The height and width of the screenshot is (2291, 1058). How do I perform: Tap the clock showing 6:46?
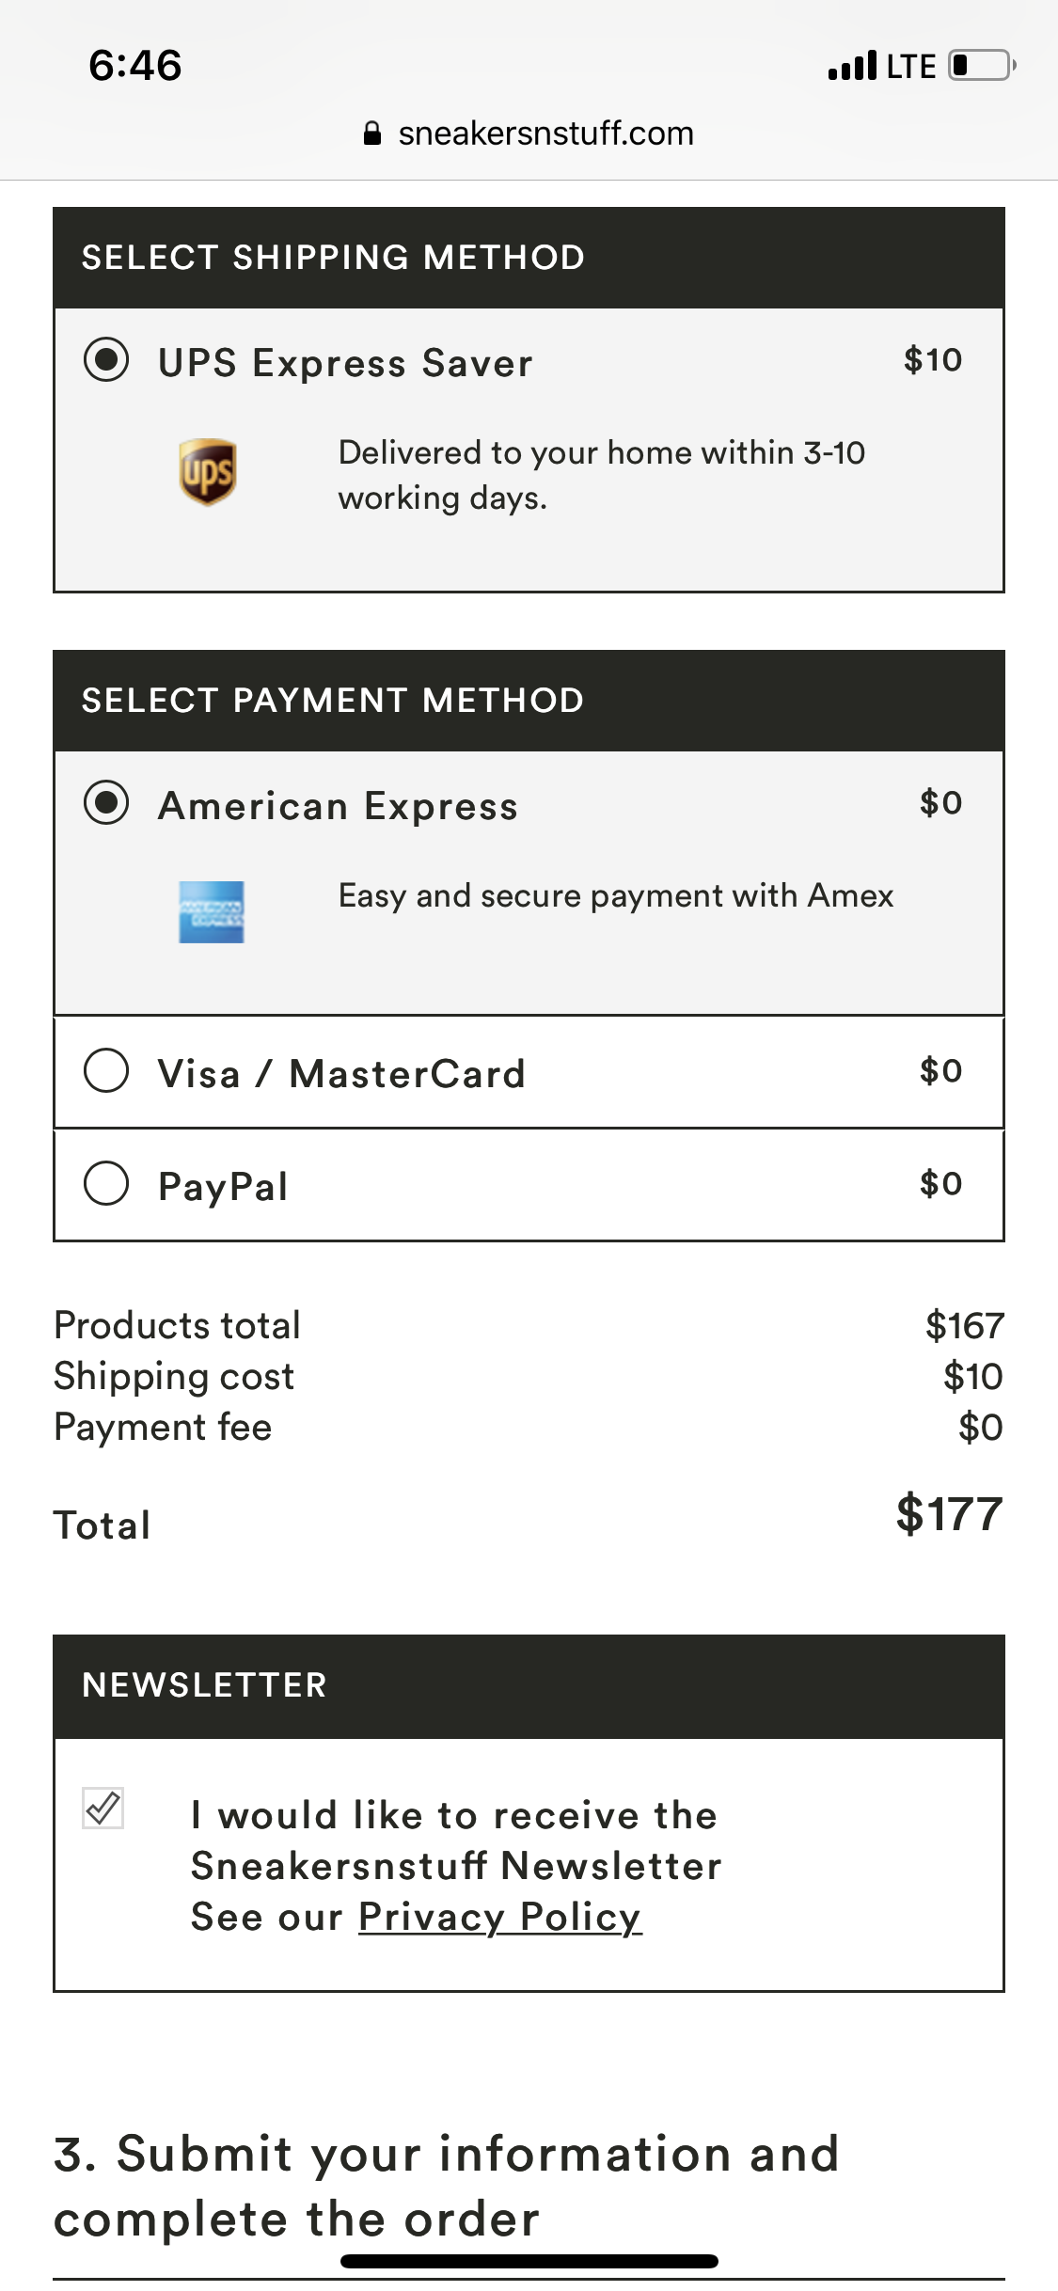point(135,66)
